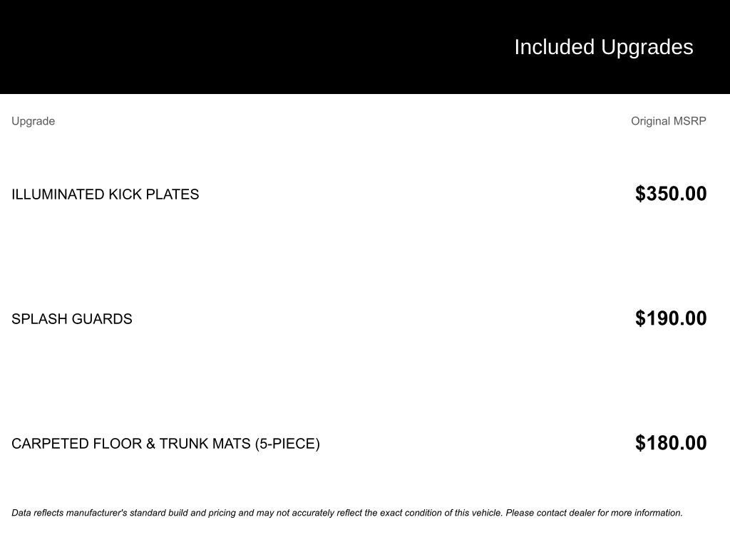Select the SPLASH GUARDS upgrade name
Viewport: 730px width, 547px height.
[x=71, y=319]
